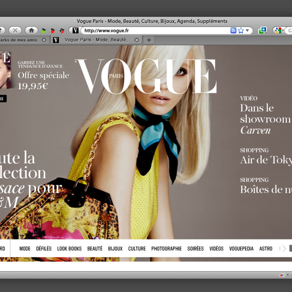Viewport: 292px width, 292px height.
Task: Click the Vogue V site identity icon
Action: coord(76,30)
